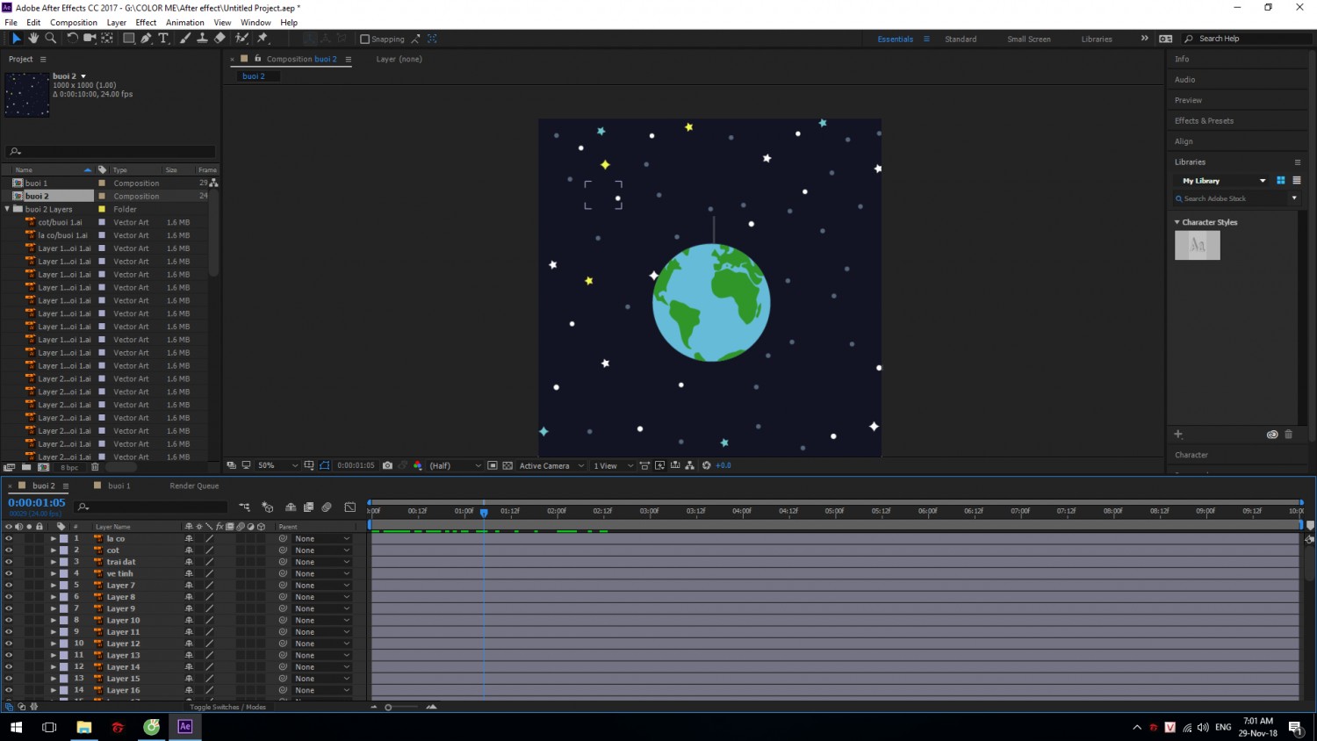Select the Rotation tool

point(72,39)
